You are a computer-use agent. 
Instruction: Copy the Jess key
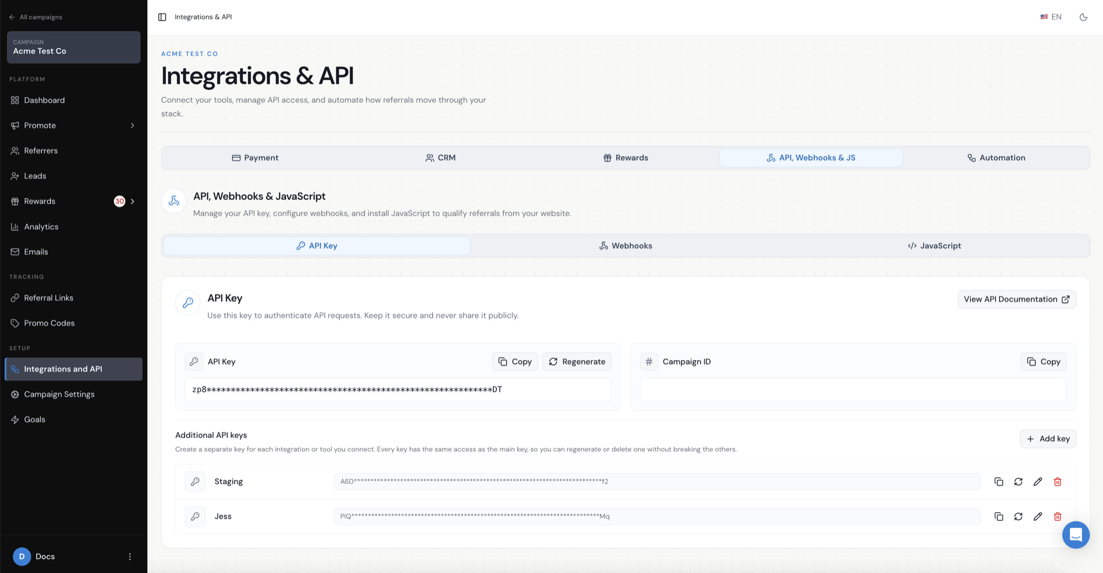click(x=999, y=516)
